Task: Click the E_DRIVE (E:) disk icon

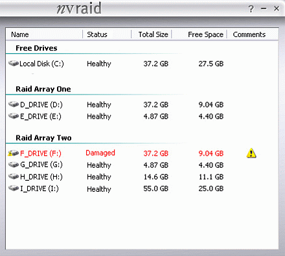Action: [14, 116]
